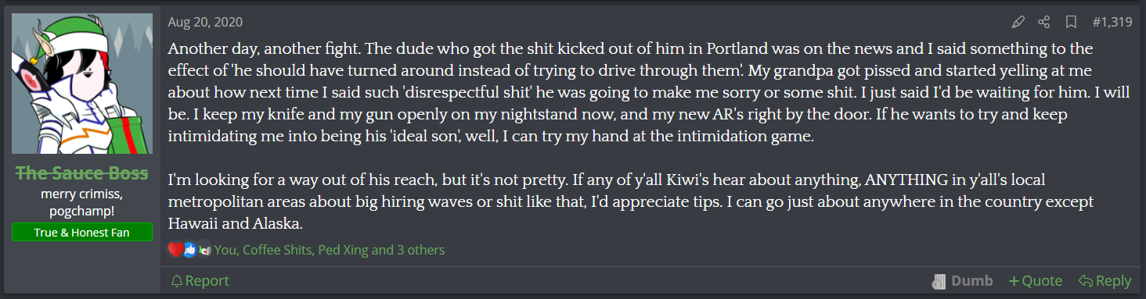Add post to multi-quote with Quote
1146x299 pixels.
[x=1043, y=281]
